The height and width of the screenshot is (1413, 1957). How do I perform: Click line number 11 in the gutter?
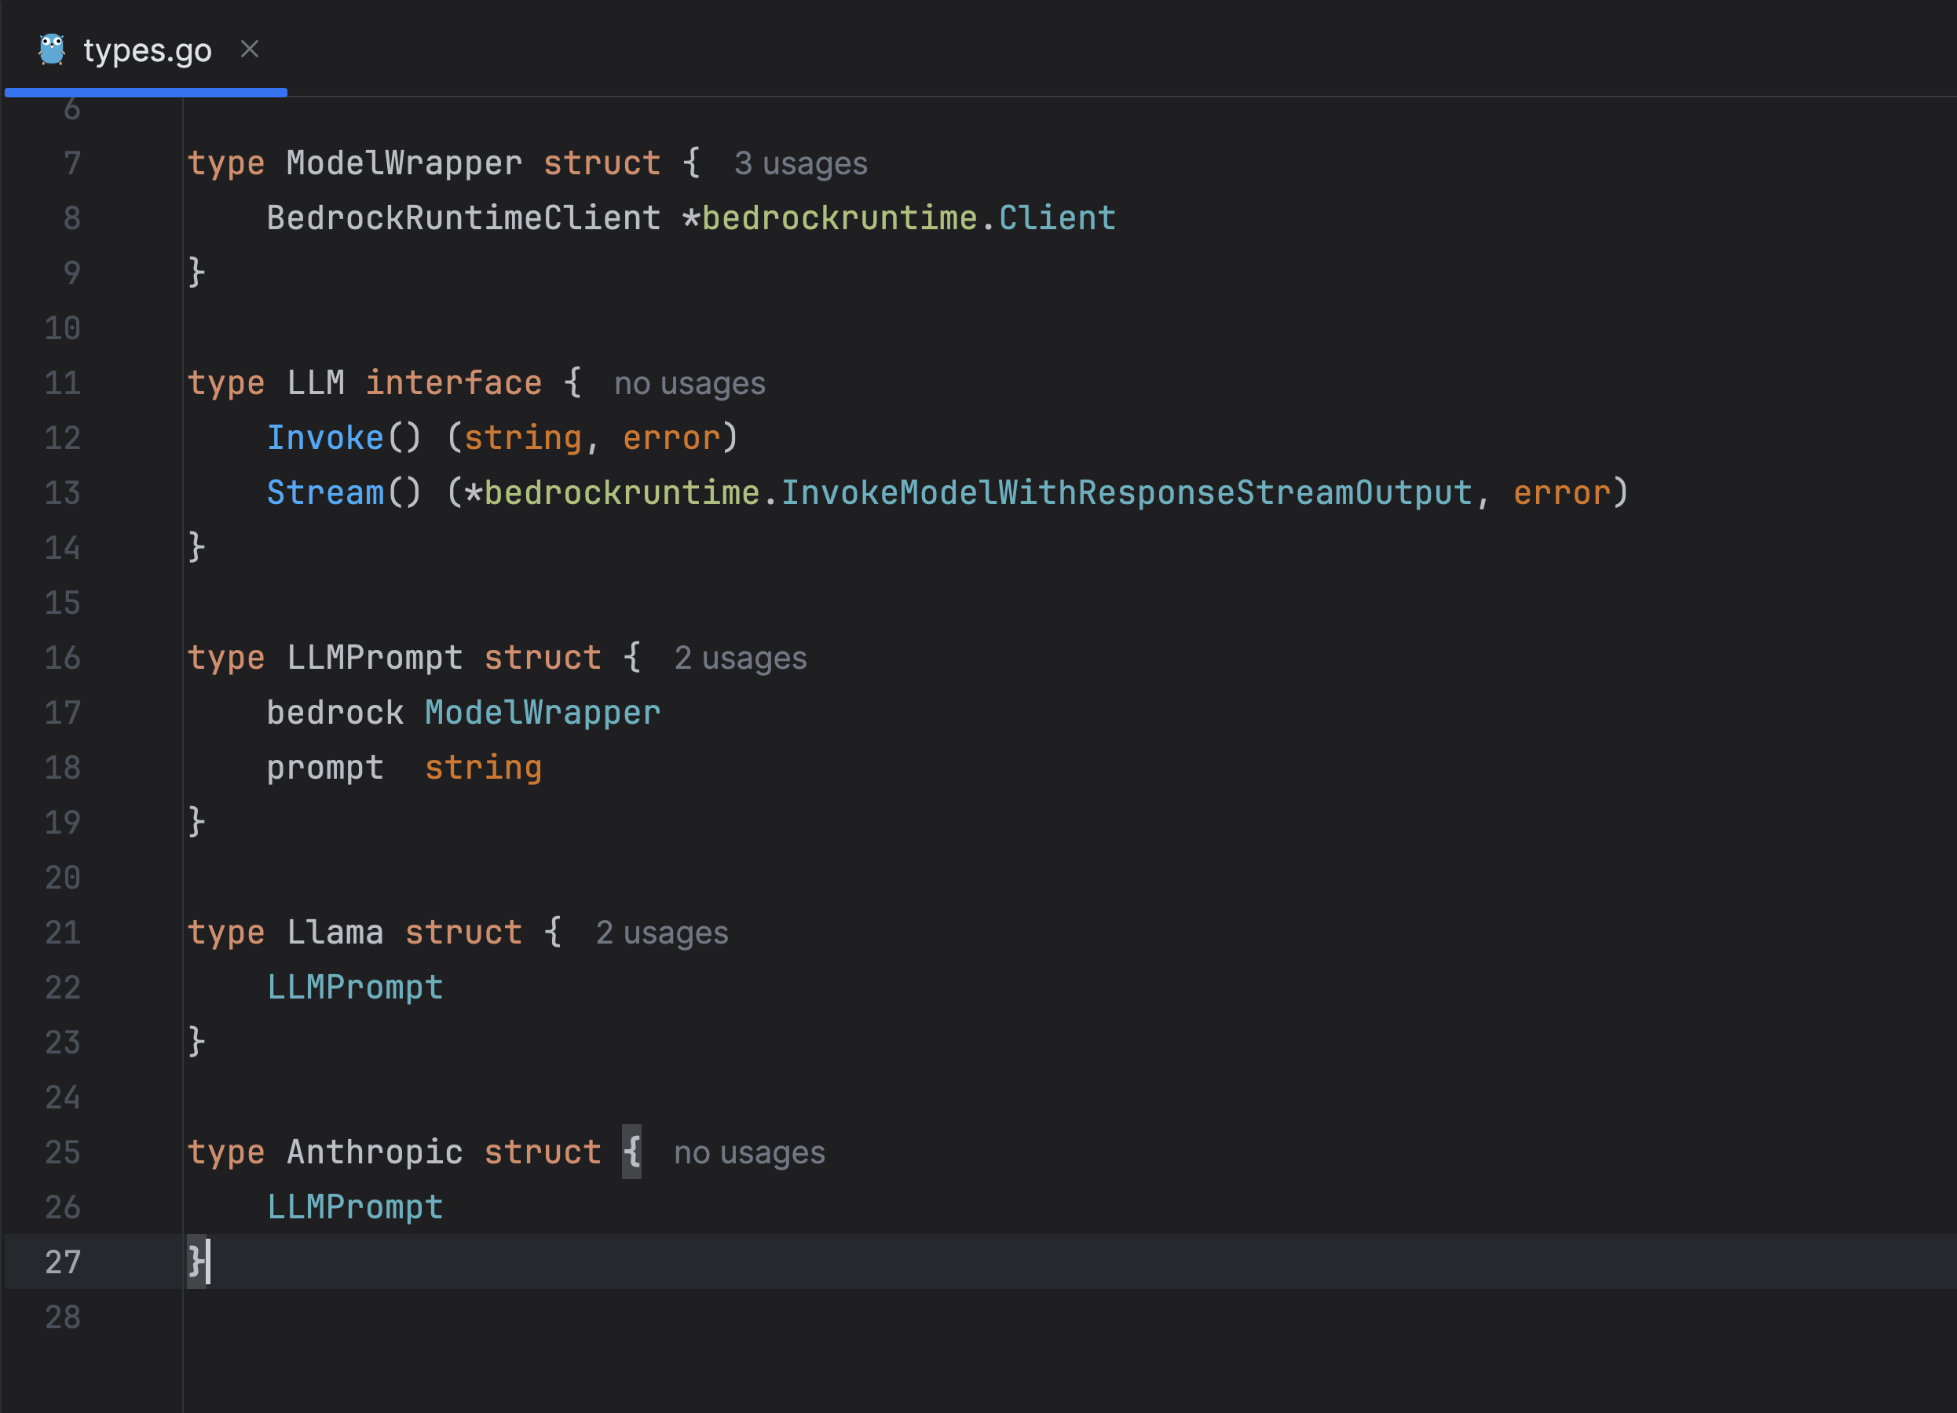[62, 383]
